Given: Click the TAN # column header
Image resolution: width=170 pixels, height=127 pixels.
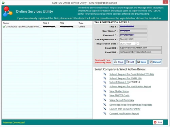Looking at the screenshot, I should [46, 23].
